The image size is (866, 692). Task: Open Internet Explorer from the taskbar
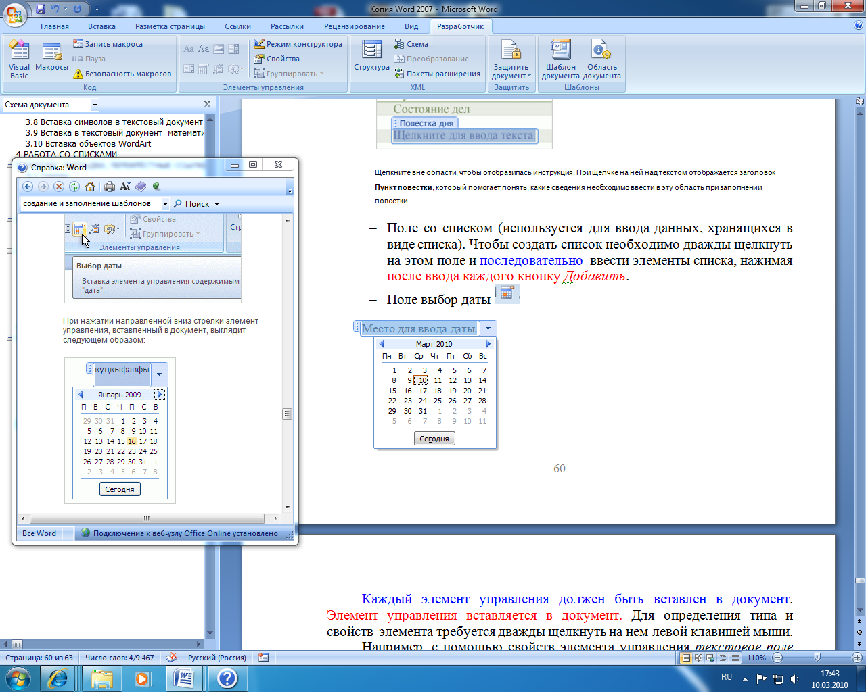coord(58,678)
